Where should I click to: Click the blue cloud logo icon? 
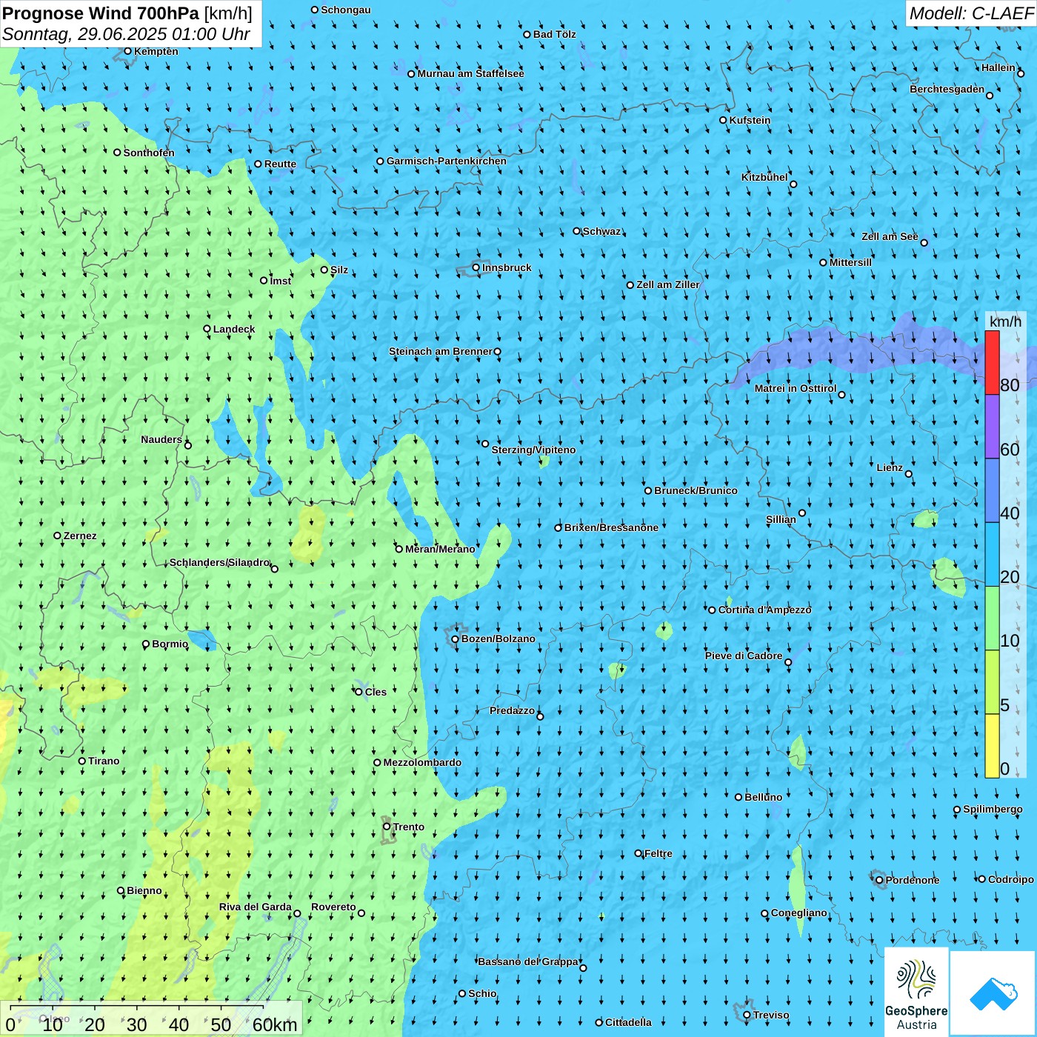(x=993, y=993)
